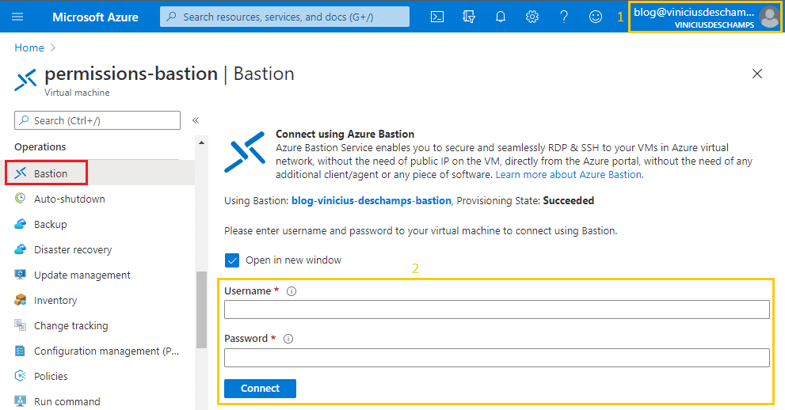Uncheck Open in new window
Image resolution: width=785 pixels, height=410 pixels.
232,260
